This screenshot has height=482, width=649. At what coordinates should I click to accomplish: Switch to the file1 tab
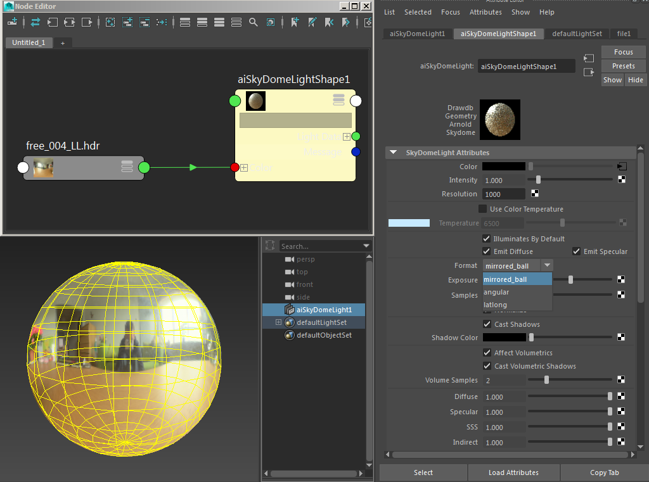pyautogui.click(x=624, y=34)
